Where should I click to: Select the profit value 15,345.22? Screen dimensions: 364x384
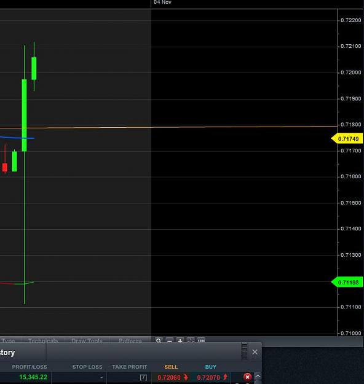(x=33, y=377)
